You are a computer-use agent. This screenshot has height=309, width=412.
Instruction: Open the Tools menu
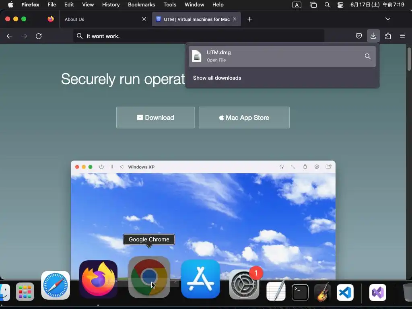(x=170, y=5)
